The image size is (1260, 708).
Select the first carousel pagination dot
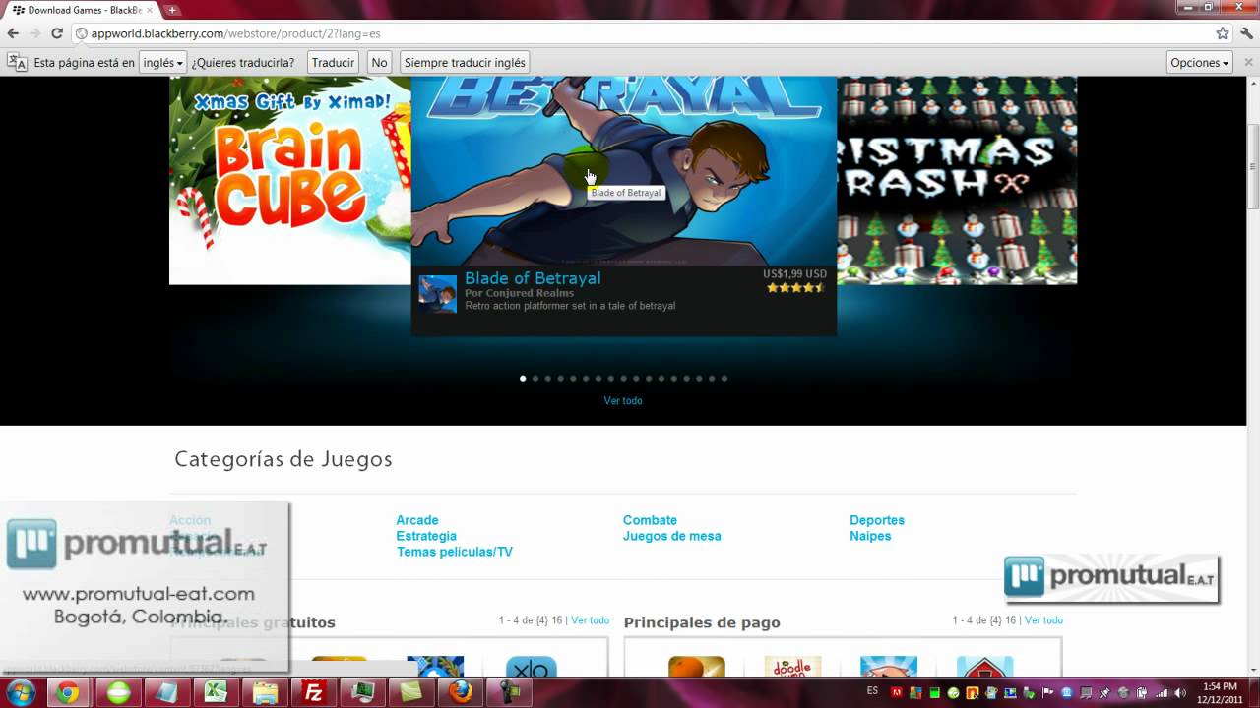click(523, 378)
